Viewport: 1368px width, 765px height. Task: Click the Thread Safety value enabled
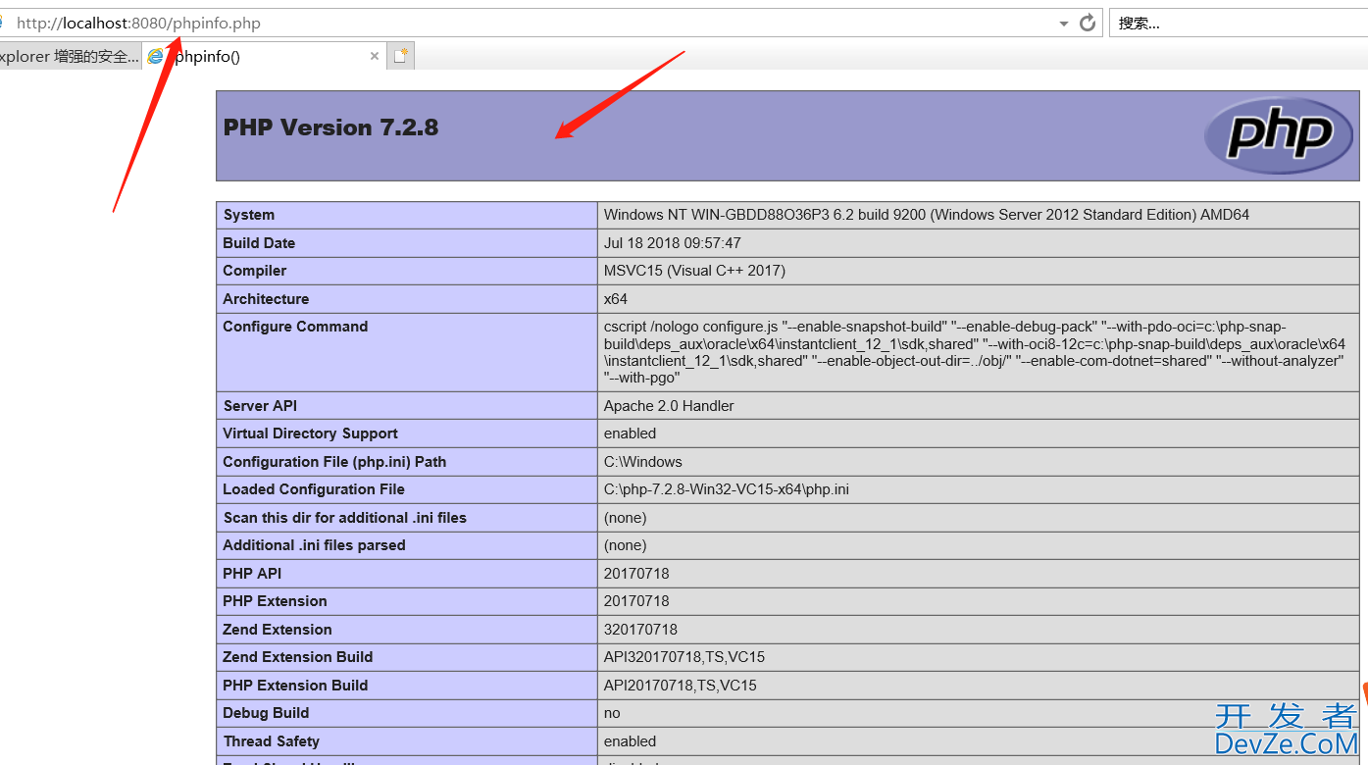630,741
